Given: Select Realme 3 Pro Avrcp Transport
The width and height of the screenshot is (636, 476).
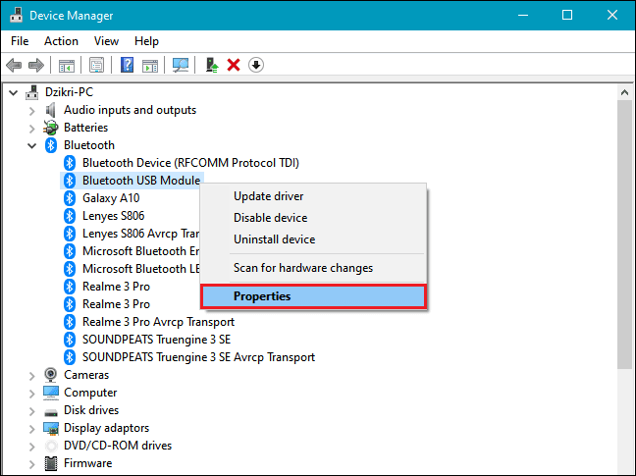Looking at the screenshot, I should [158, 322].
